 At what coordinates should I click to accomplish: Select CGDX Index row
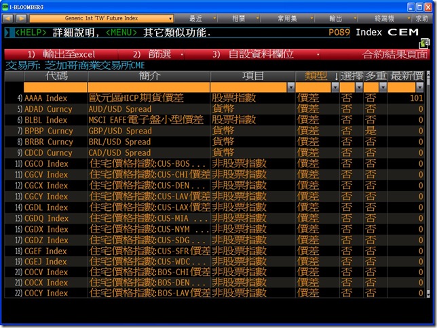pos(214,229)
